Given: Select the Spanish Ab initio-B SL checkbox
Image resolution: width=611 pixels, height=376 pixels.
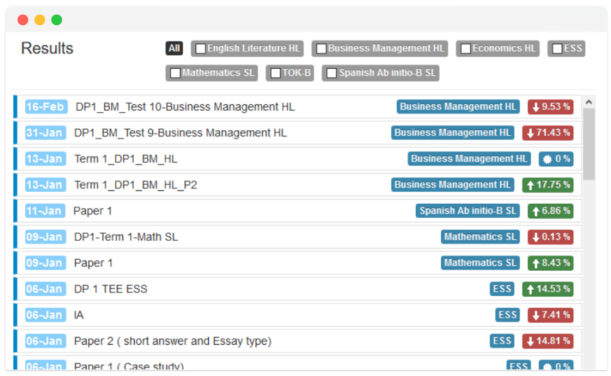Looking at the screenshot, I should pos(332,73).
